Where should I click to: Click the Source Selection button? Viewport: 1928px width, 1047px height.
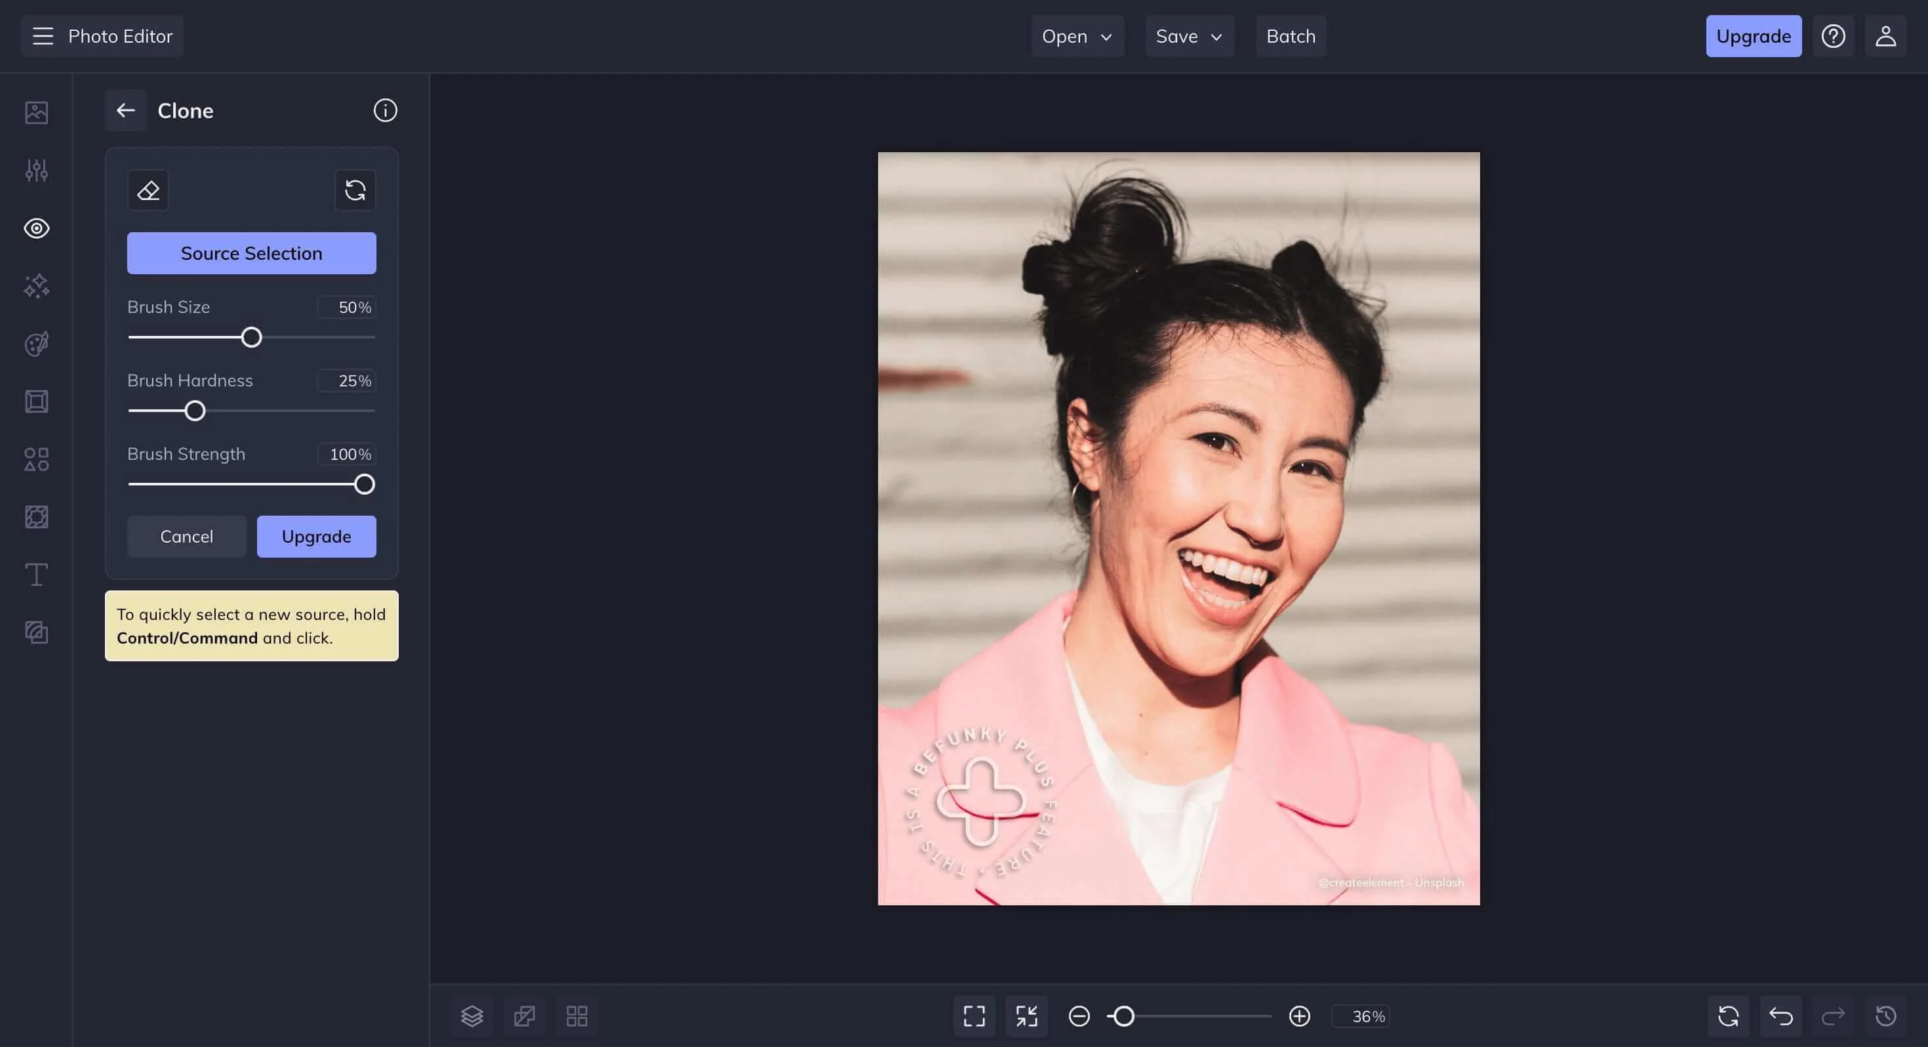(251, 253)
